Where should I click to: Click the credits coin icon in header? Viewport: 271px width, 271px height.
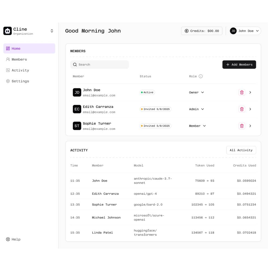pyautogui.click(x=186, y=31)
